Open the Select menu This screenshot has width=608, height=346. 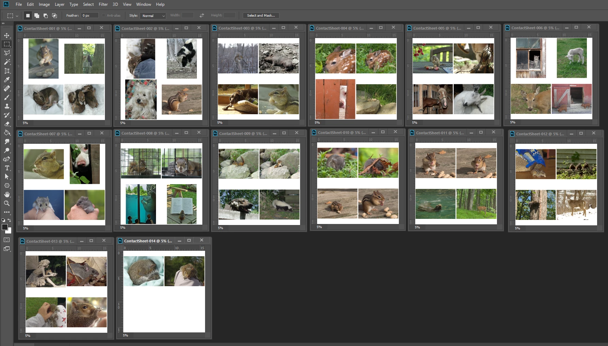pos(88,4)
